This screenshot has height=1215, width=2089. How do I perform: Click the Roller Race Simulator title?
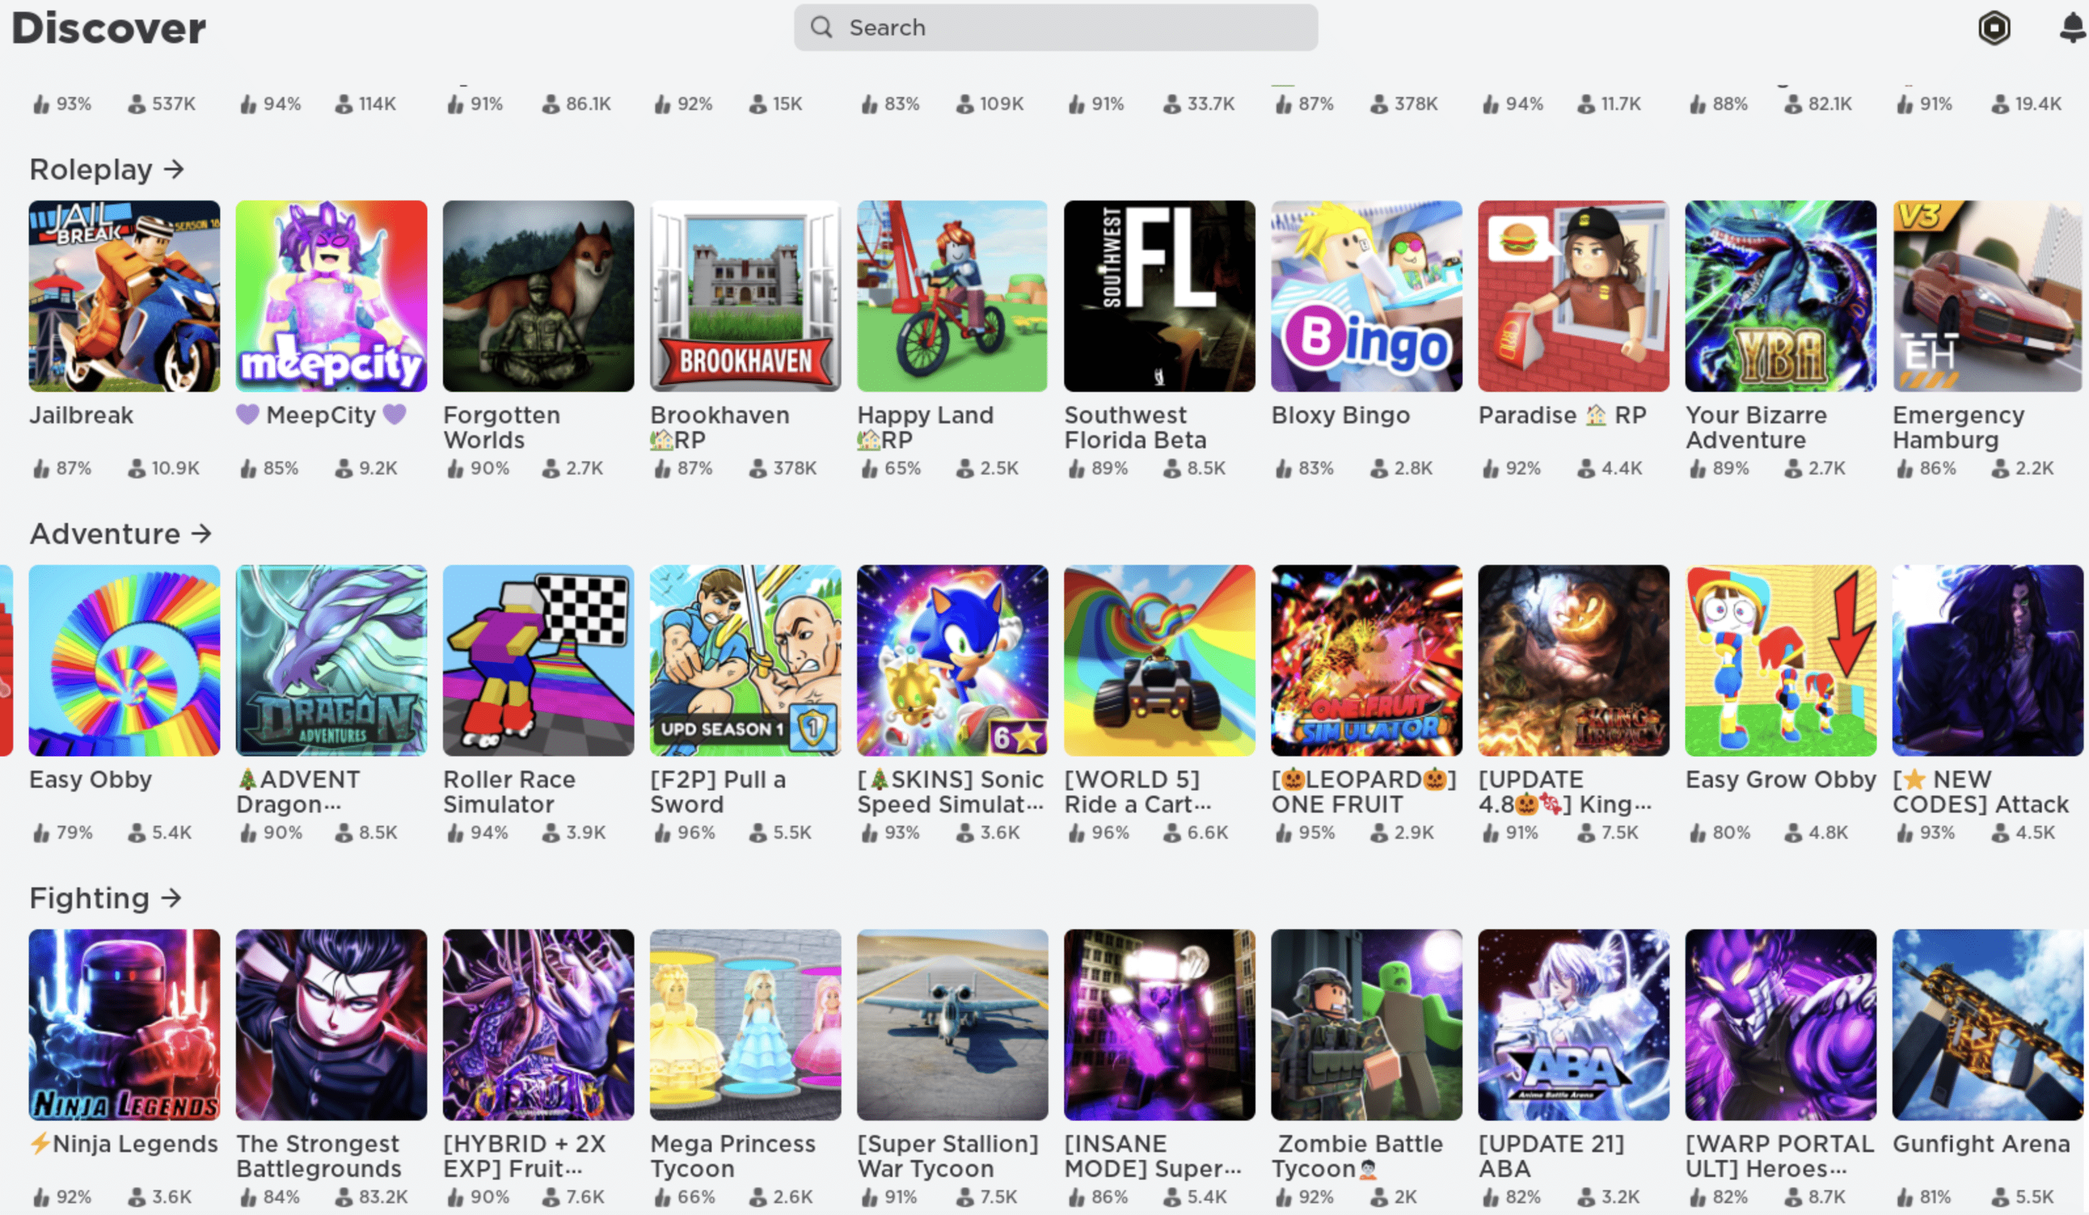(x=510, y=792)
